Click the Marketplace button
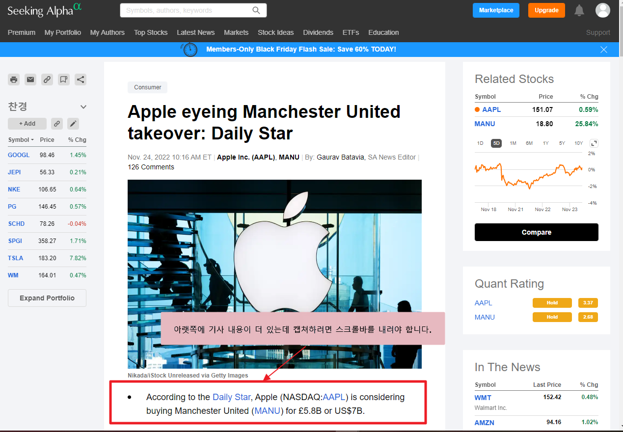This screenshot has width=623, height=432. [496, 10]
